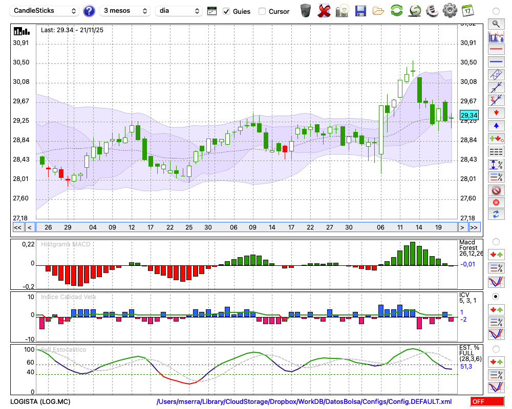Click the trash can icon in toolbar
512x409 pixels.
coord(305,11)
